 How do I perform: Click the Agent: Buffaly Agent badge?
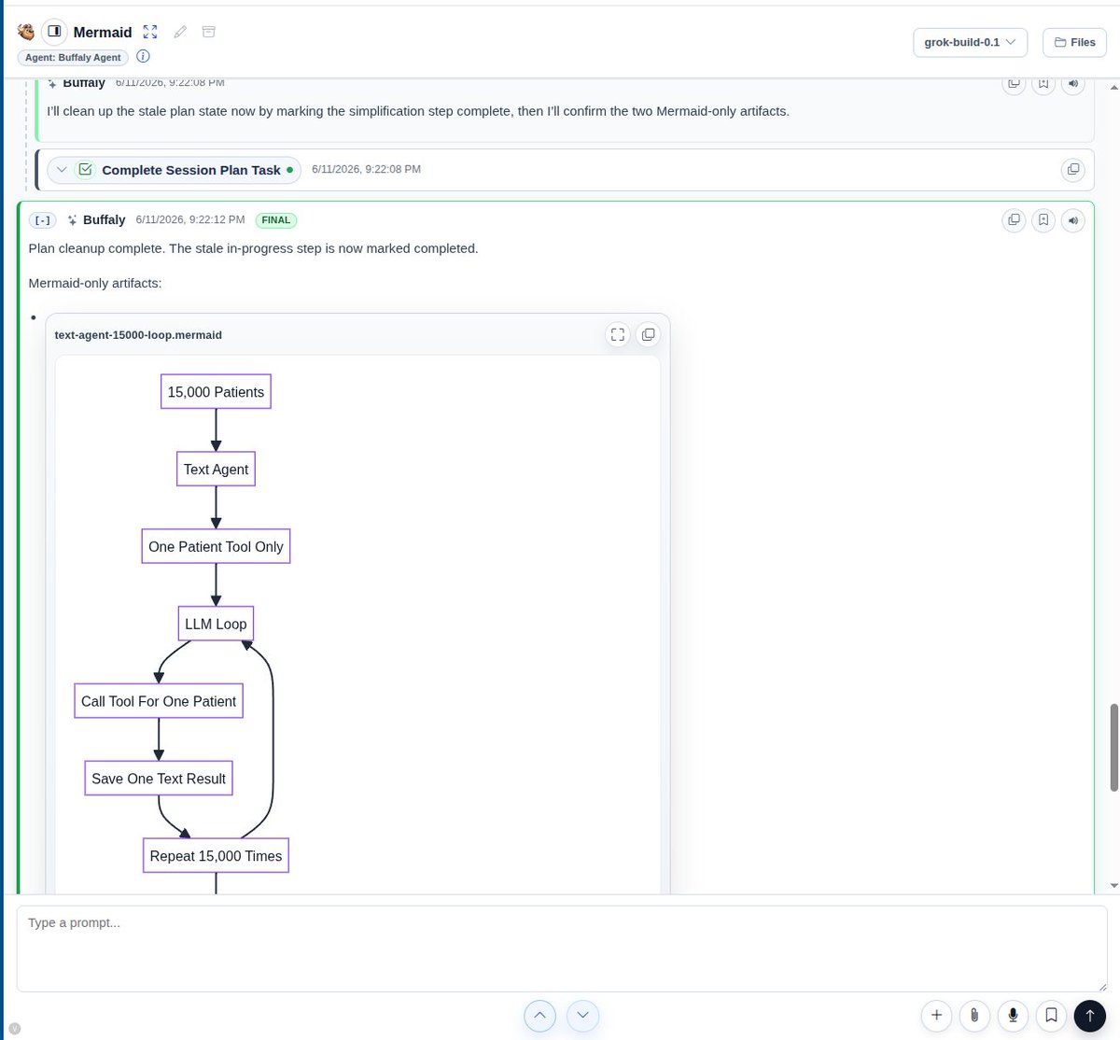(73, 57)
